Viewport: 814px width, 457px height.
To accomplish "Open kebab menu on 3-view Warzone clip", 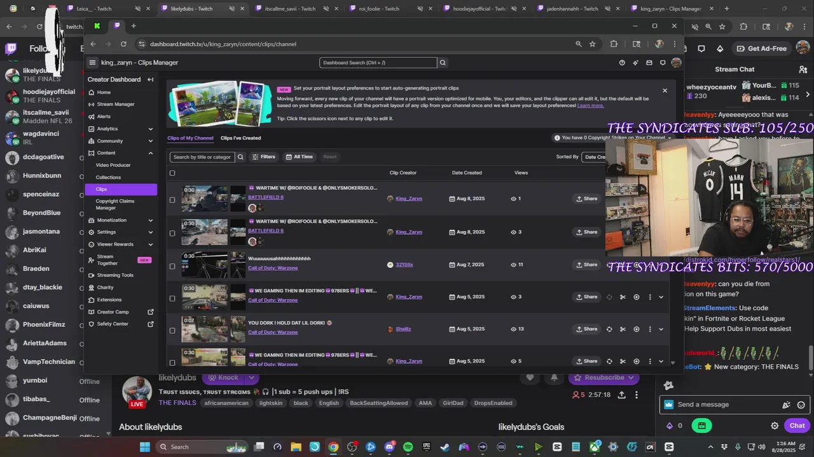I will tap(649, 296).
